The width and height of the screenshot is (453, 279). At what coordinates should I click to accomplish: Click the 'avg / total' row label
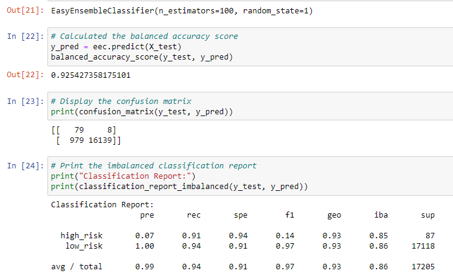pyautogui.click(x=77, y=267)
